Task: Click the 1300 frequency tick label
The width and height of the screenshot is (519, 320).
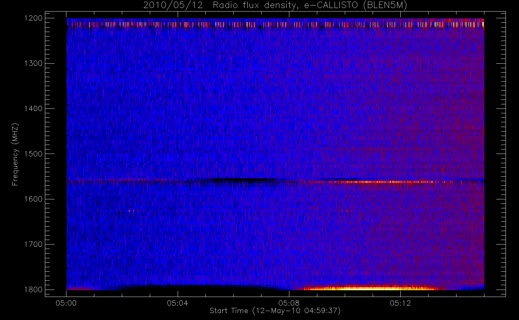Action: (33, 63)
